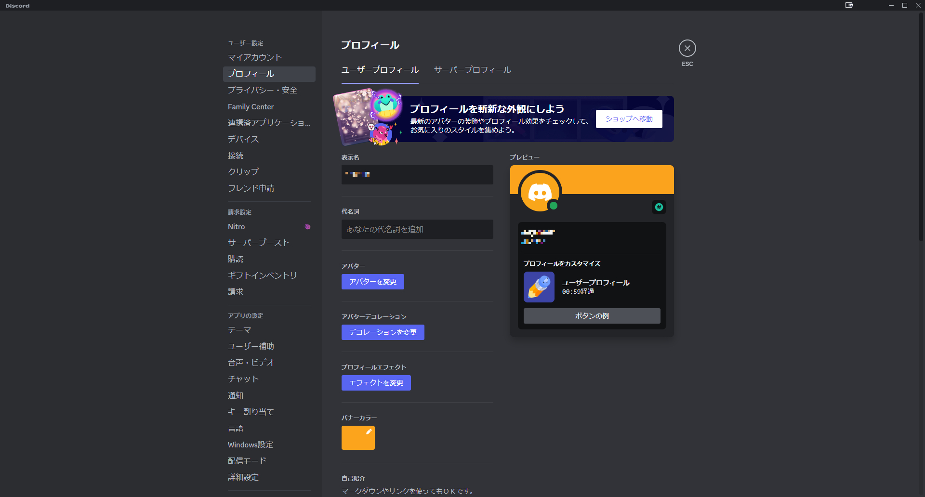925x497 pixels.
Task: Click the pencil thumbnail in preview card
Action: click(539, 287)
